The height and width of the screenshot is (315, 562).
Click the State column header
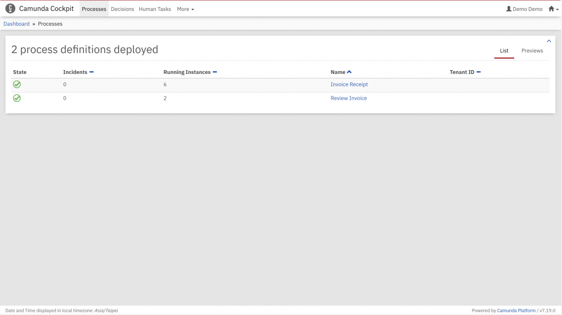[x=20, y=72]
